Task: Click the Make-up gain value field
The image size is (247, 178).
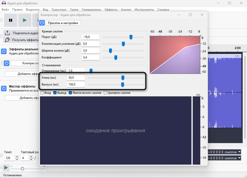Action: click(91, 44)
